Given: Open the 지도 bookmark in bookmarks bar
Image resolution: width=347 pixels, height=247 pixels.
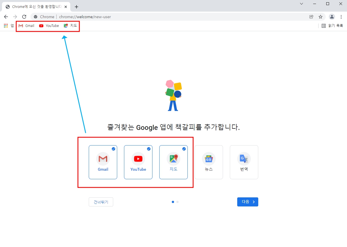Looking at the screenshot, I should pos(70,26).
